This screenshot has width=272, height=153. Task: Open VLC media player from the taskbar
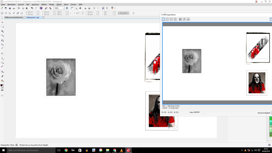121,150
